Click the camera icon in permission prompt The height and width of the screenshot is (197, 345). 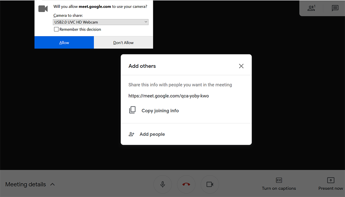(x=43, y=9)
